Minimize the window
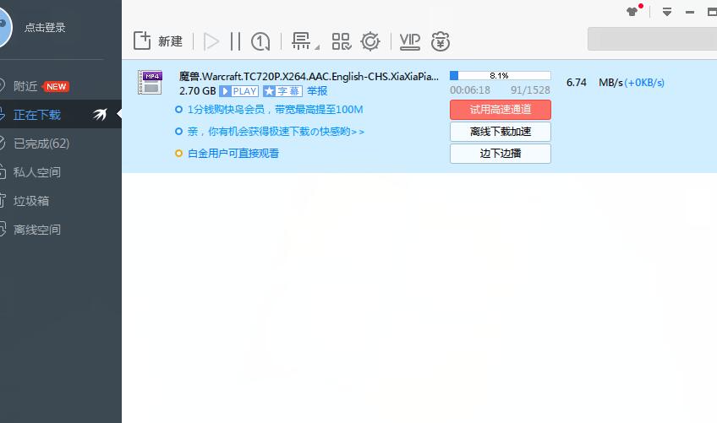Viewport: 717px width, 423px height. [x=690, y=13]
